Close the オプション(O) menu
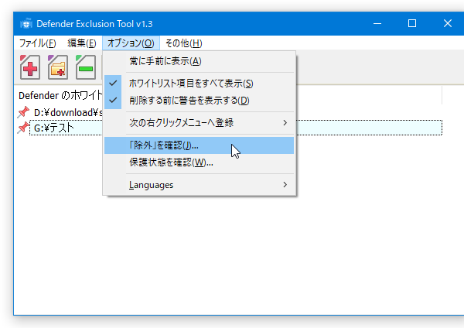 [131, 43]
